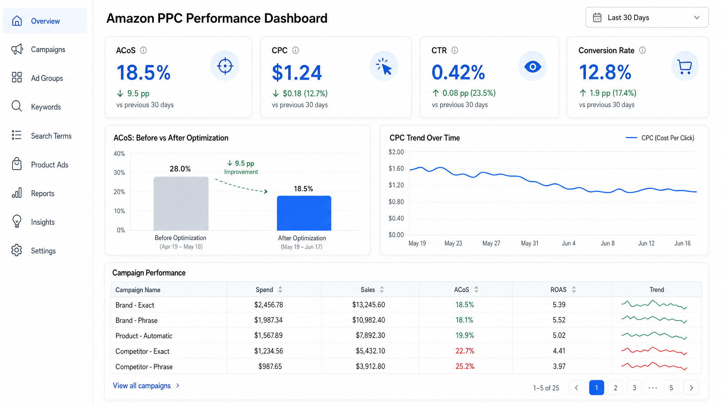Click the Brand - Exact campaign name
This screenshot has height=406, width=722.
point(135,305)
